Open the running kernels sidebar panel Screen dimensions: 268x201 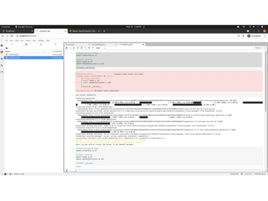(2, 52)
